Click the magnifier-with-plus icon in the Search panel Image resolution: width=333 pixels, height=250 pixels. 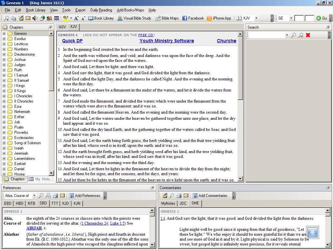pos(301,35)
